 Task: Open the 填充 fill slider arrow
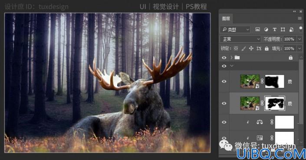click(x=299, y=49)
